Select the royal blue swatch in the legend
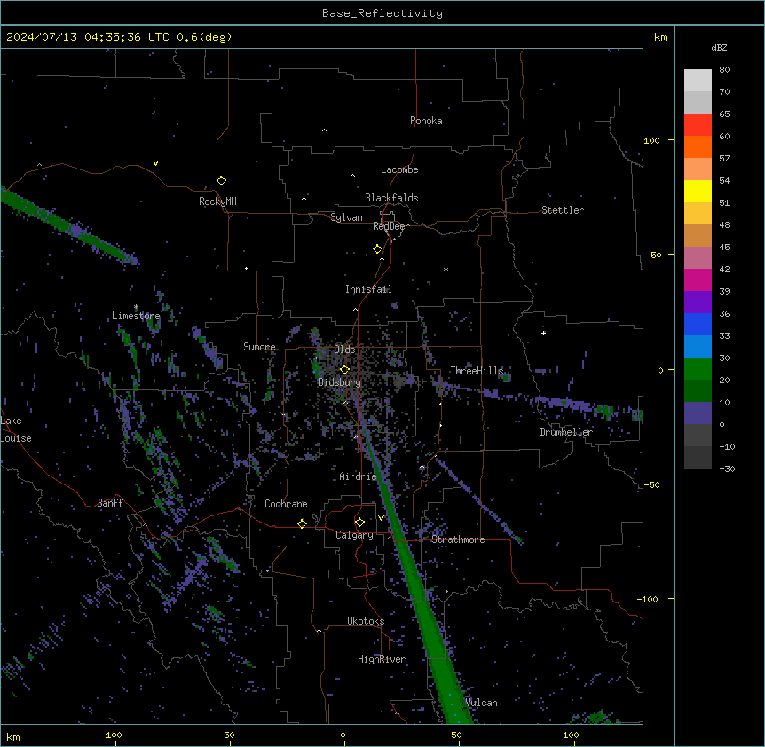The width and height of the screenshot is (765, 747). point(698,324)
